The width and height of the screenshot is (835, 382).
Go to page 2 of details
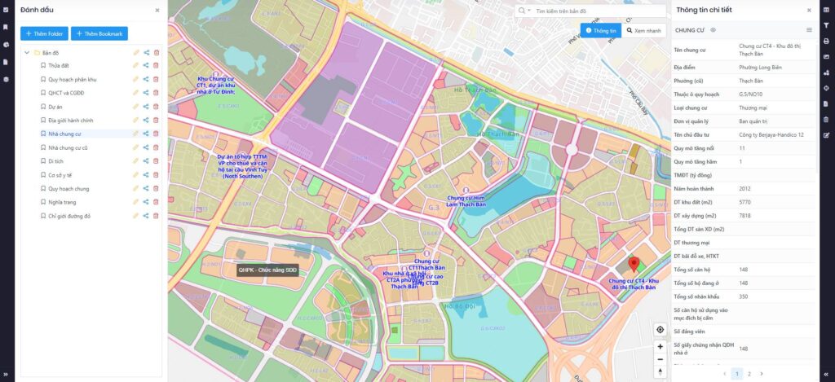(x=749, y=373)
